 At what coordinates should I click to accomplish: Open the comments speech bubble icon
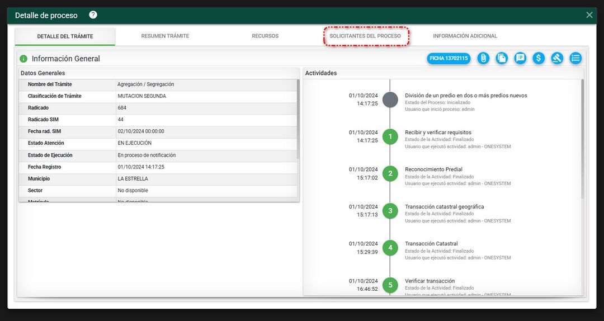coord(520,58)
